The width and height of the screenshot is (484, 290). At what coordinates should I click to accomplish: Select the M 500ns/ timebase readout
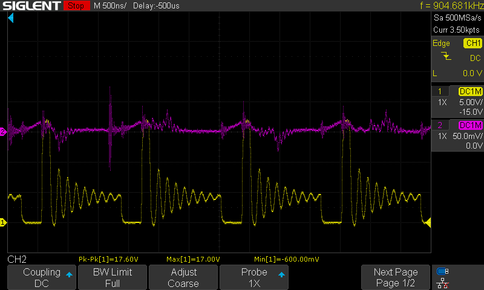pos(110,5)
